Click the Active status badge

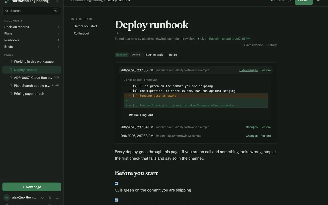pos(136,55)
